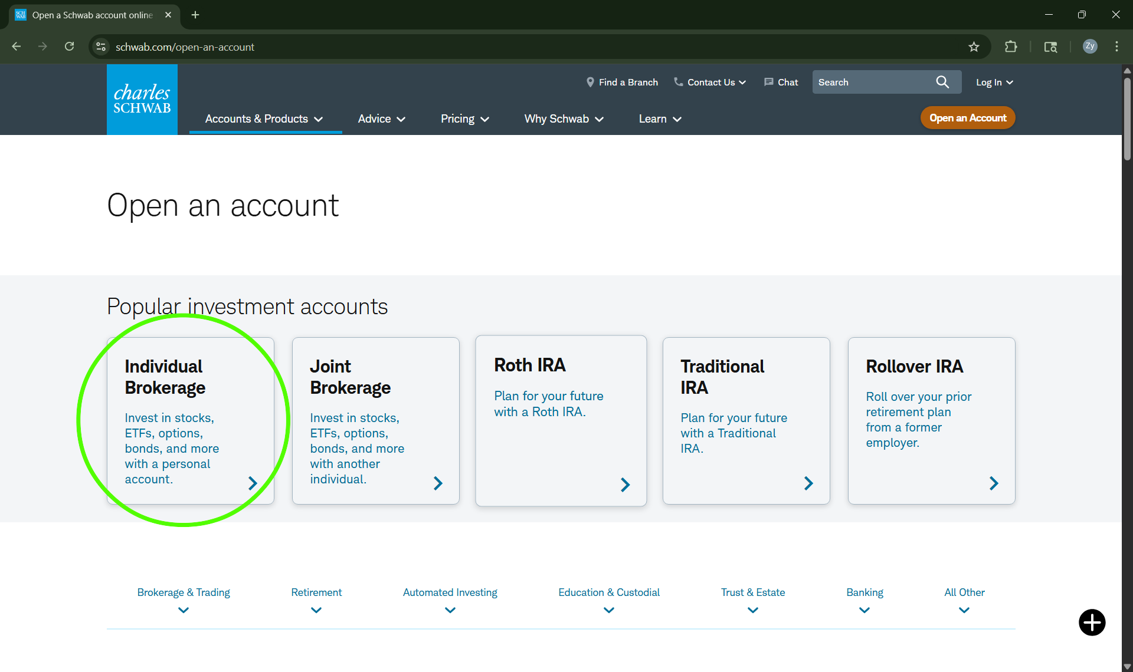This screenshot has height=672, width=1133.
Task: Reload the page with the refresh icon
Action: click(69, 47)
